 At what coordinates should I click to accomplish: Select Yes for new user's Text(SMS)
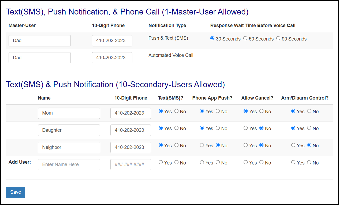[x=161, y=162]
